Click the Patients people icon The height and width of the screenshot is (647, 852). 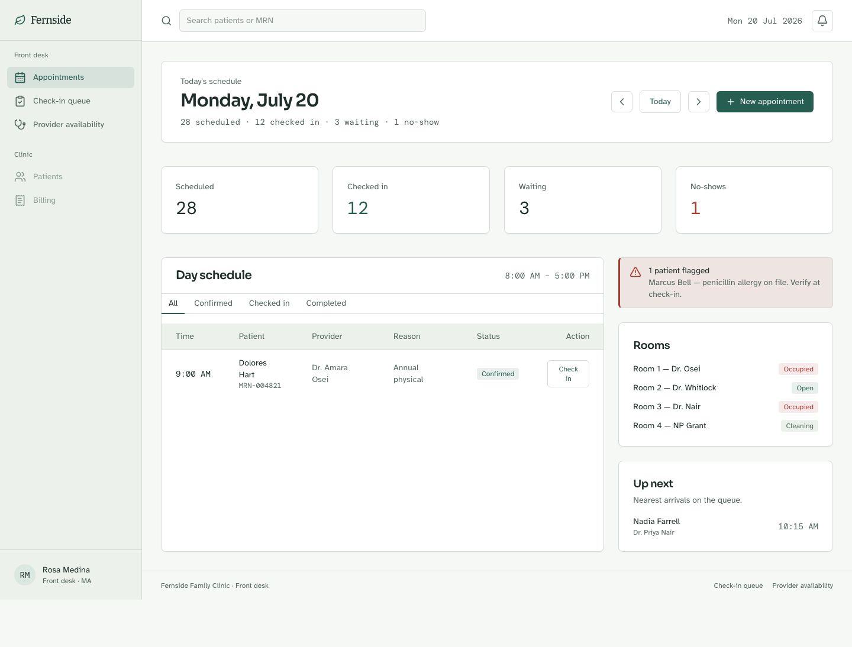20,177
